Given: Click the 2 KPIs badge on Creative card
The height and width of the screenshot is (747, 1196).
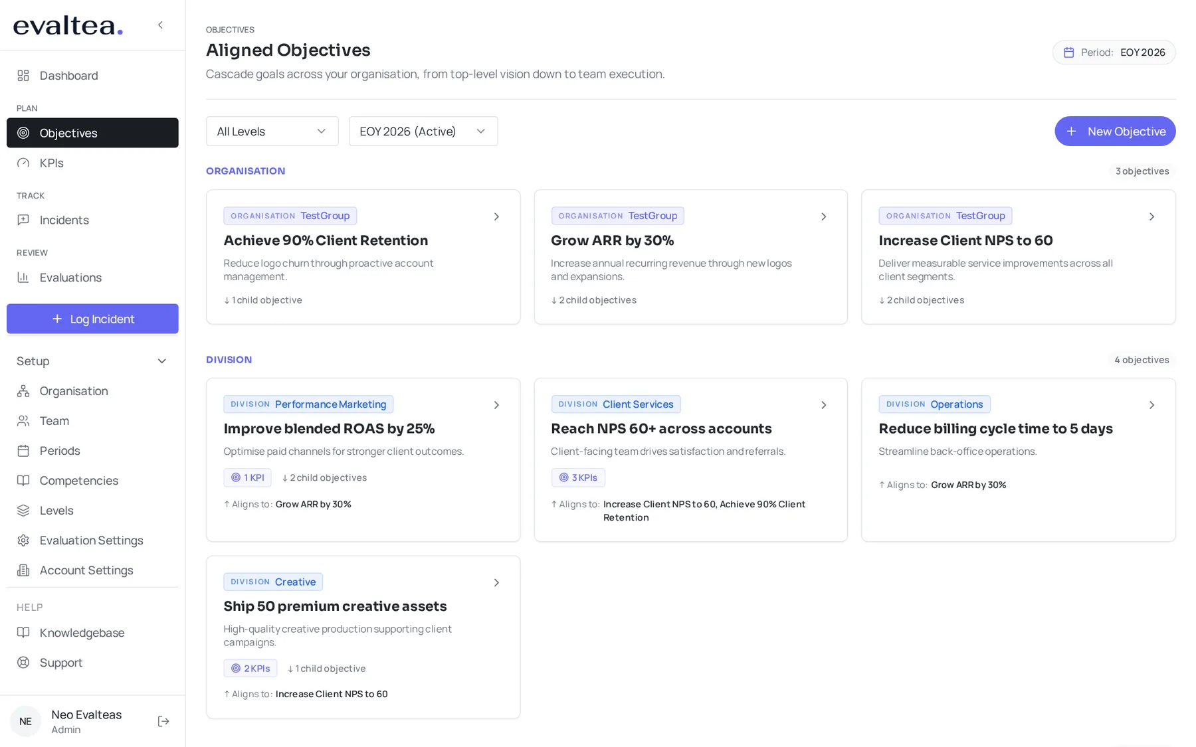Looking at the screenshot, I should click(250, 669).
